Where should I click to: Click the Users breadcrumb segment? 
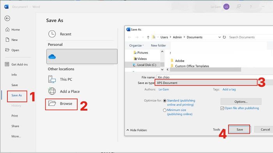[164, 37]
